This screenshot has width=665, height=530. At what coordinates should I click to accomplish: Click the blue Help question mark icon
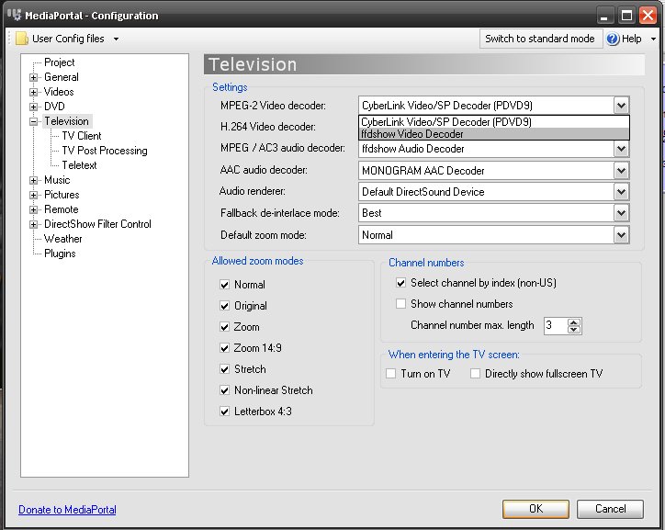613,39
